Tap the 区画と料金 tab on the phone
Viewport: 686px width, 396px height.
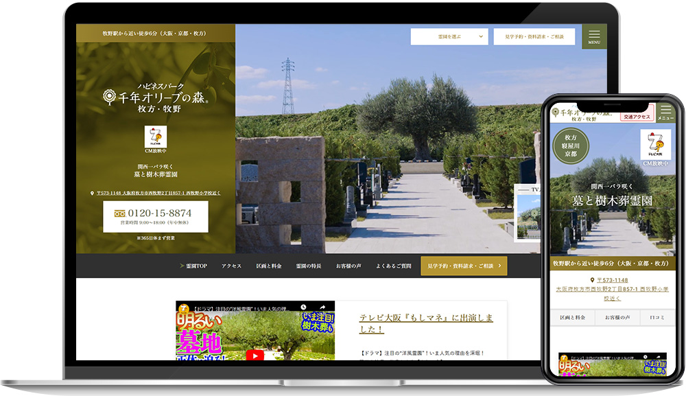(x=572, y=317)
